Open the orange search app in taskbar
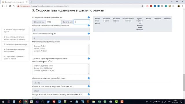The width and height of the screenshot is (185, 104). pos(20,102)
